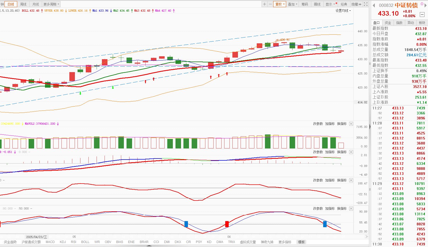Select RSI indicator

pyautogui.click(x=74, y=242)
